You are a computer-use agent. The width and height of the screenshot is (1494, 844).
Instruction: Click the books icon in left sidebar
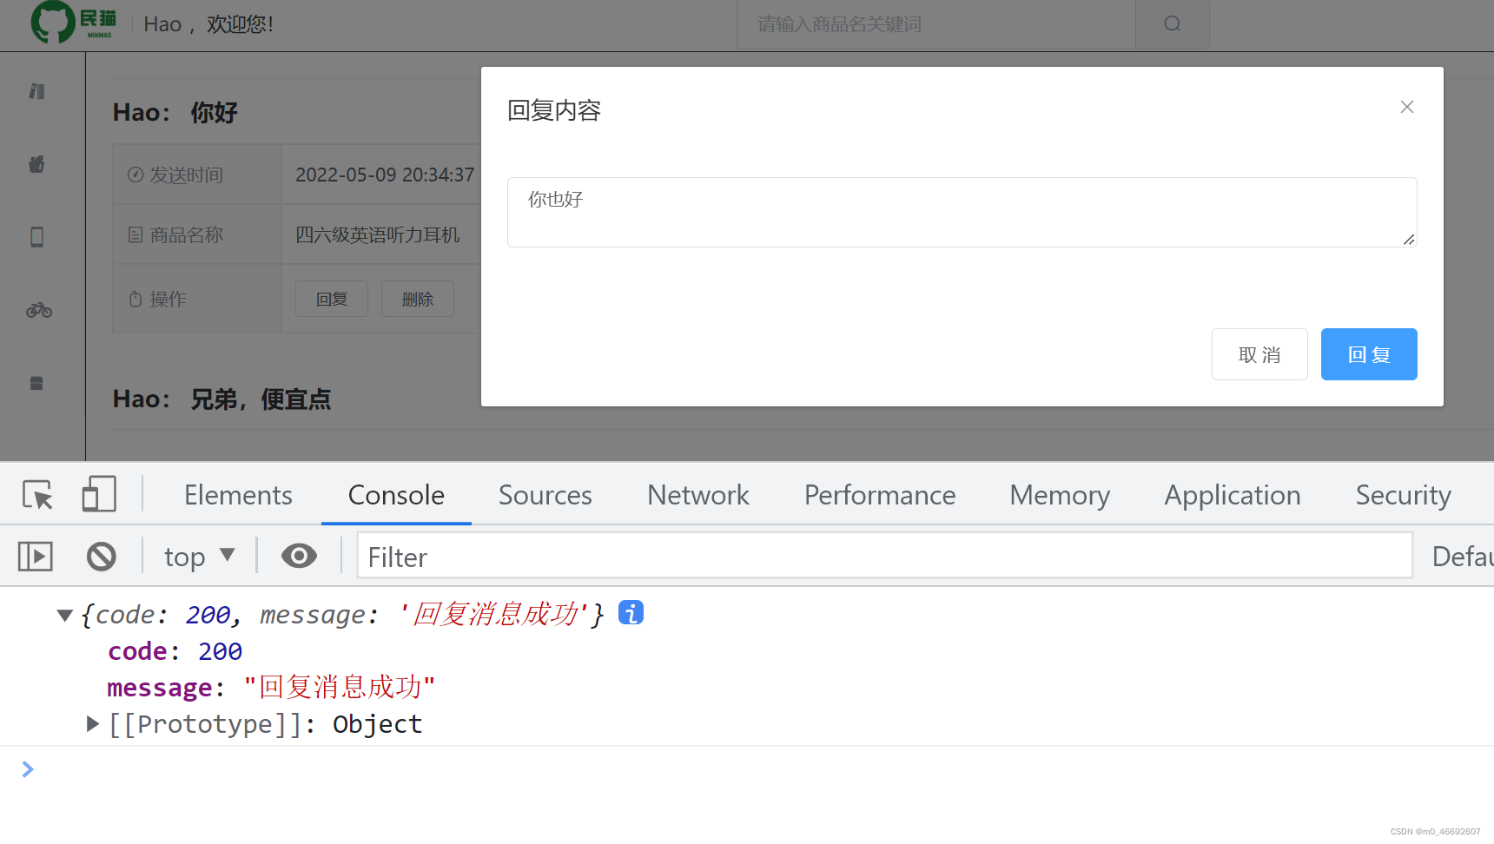36,91
